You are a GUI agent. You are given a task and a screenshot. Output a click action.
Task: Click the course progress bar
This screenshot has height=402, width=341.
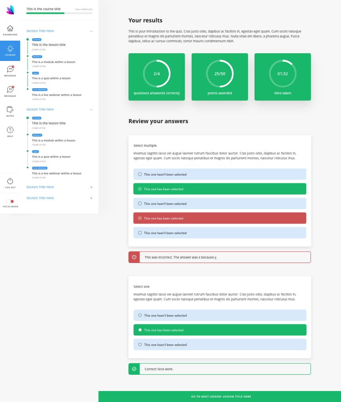(x=59, y=13)
